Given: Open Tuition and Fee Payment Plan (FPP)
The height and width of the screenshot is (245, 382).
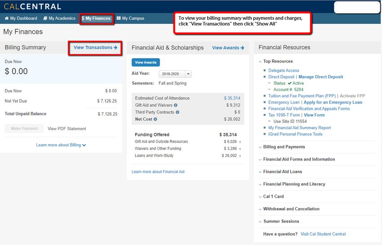Looking at the screenshot, I should [x=302, y=96].
